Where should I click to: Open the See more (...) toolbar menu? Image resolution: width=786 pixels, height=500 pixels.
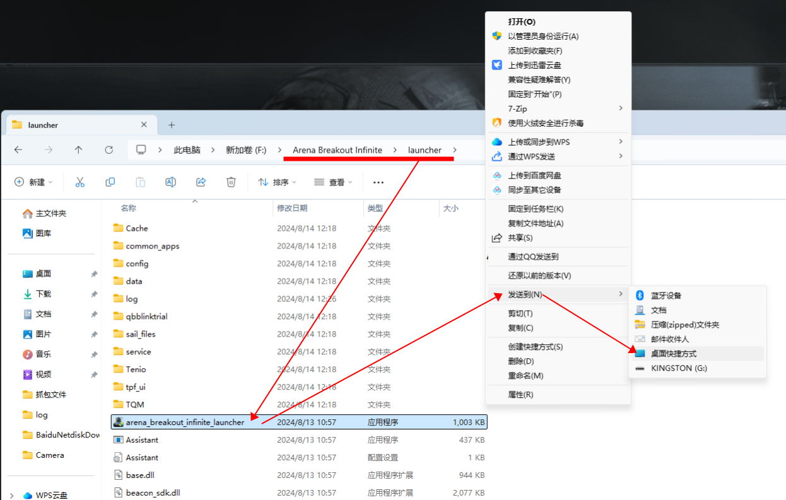pyautogui.click(x=378, y=182)
